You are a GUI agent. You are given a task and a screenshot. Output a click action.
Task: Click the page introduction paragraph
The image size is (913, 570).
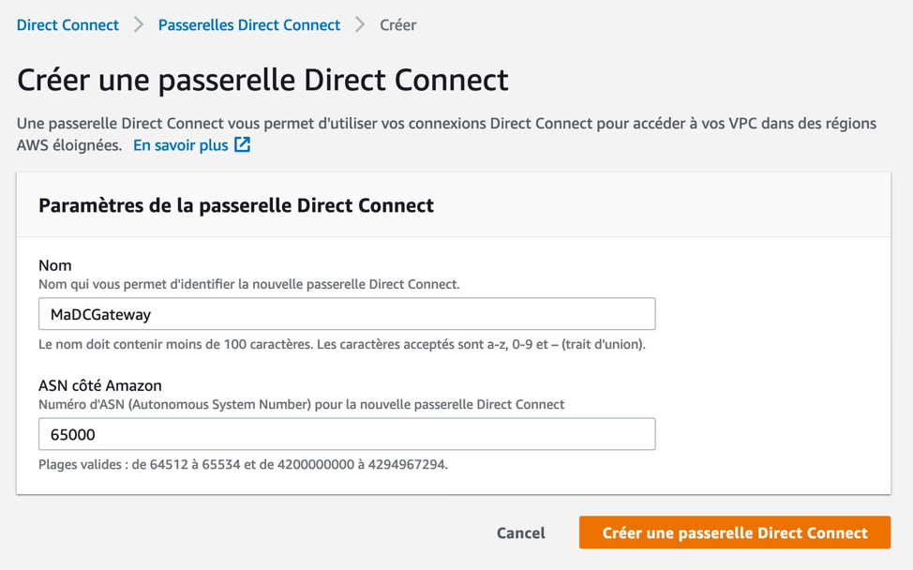pyautogui.click(x=446, y=124)
